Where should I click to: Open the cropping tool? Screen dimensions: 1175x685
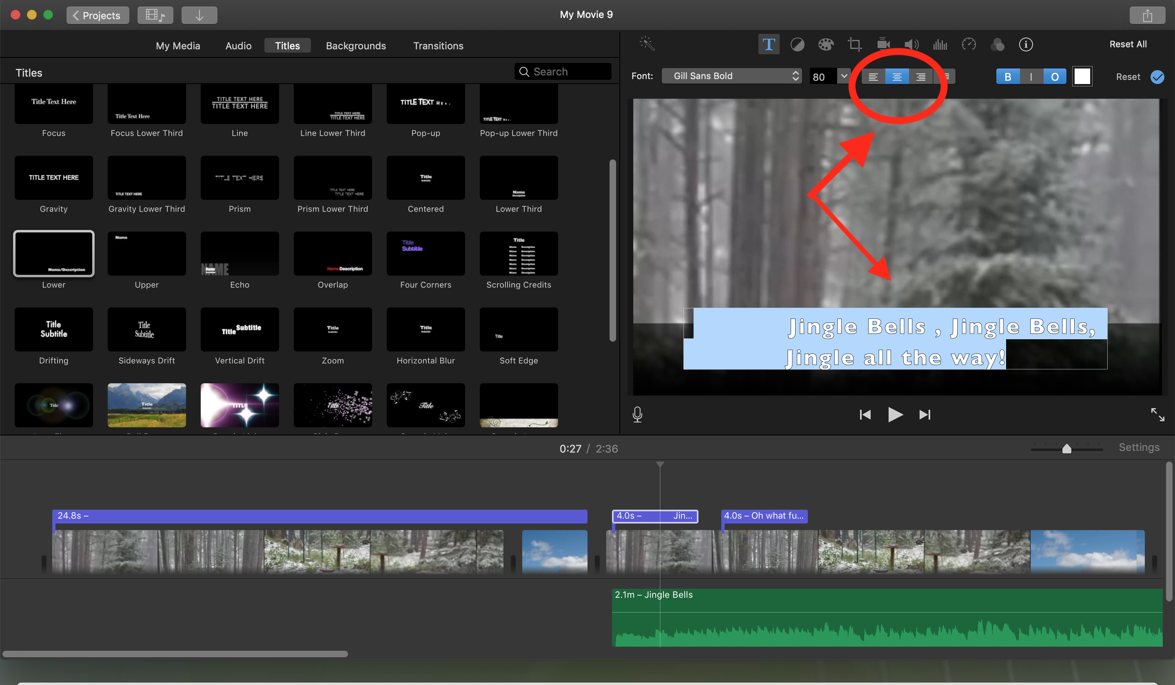(854, 45)
